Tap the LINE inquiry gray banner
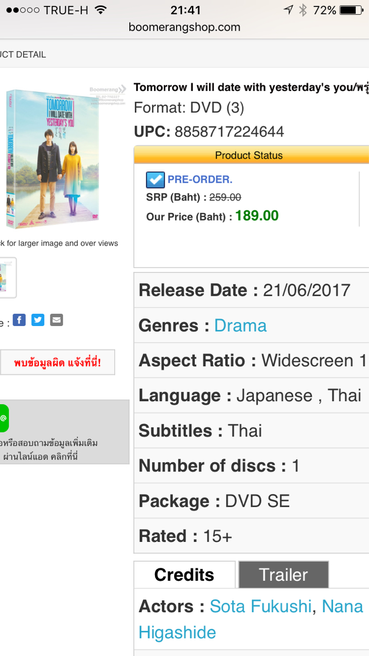369x656 pixels. tap(65, 432)
